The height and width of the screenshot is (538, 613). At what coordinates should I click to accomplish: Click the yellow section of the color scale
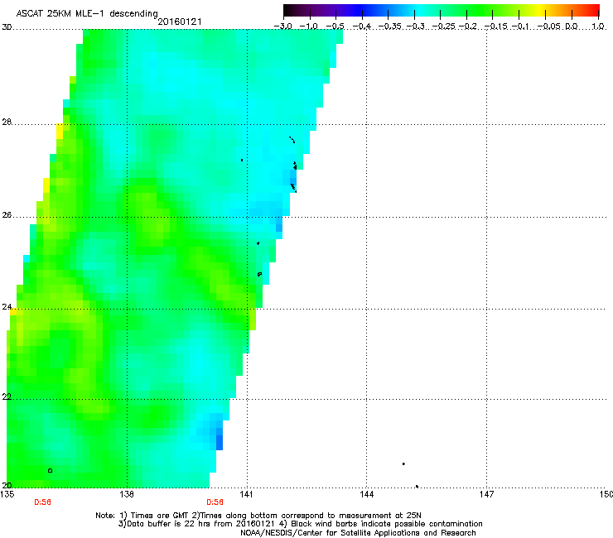tap(542, 11)
